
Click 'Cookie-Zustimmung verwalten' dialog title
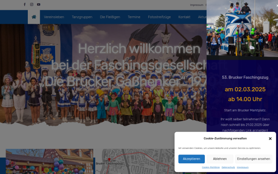(225, 138)
